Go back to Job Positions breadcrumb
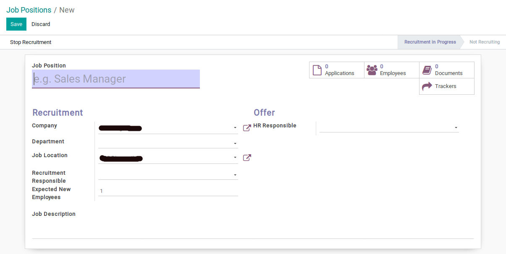The image size is (506, 254). coord(29,10)
